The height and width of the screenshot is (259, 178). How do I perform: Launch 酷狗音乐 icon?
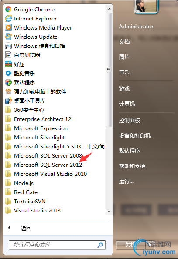point(8,73)
